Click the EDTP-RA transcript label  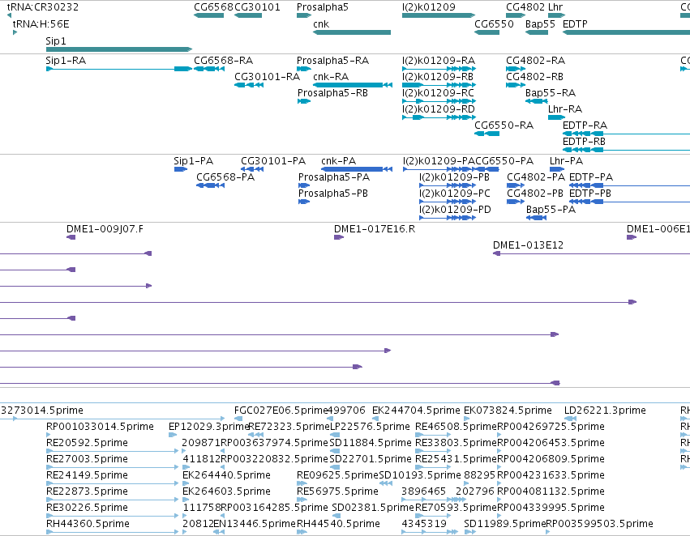click(585, 125)
